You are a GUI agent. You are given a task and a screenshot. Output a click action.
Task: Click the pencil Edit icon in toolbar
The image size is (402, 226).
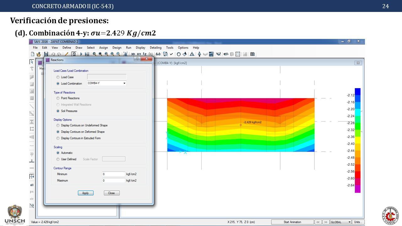66,54
